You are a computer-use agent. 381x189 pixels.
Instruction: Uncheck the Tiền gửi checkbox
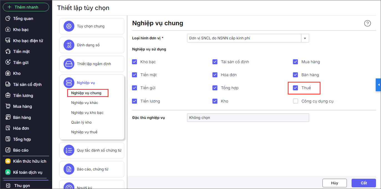coord(135,88)
